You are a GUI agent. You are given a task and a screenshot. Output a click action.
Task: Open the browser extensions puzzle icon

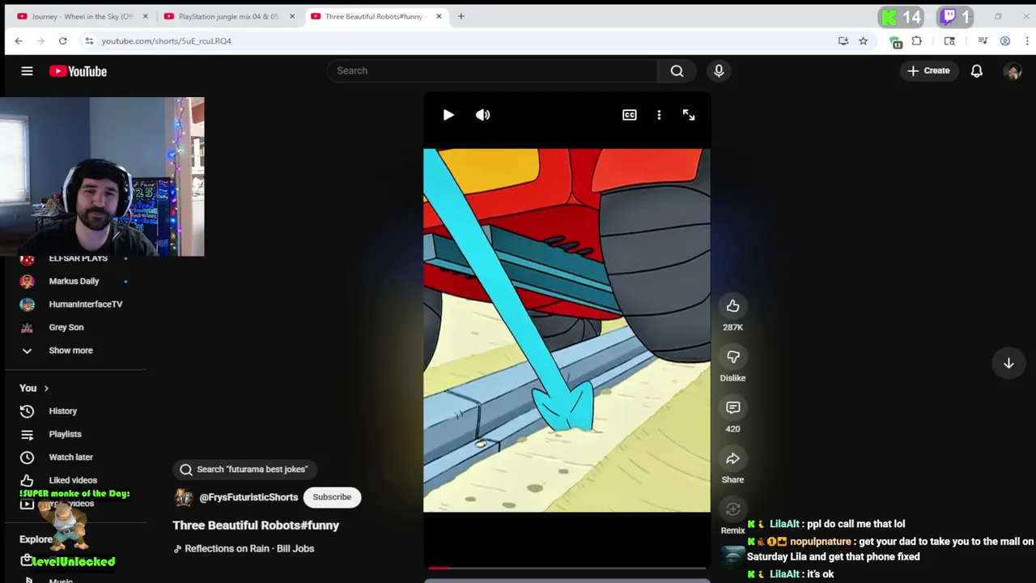pyautogui.click(x=916, y=40)
